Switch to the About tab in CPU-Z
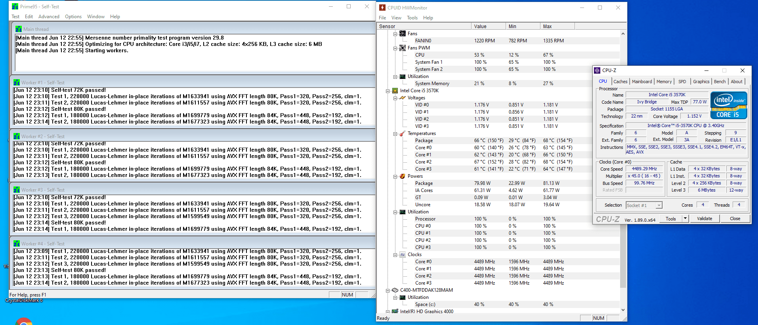The image size is (758, 325). [737, 82]
